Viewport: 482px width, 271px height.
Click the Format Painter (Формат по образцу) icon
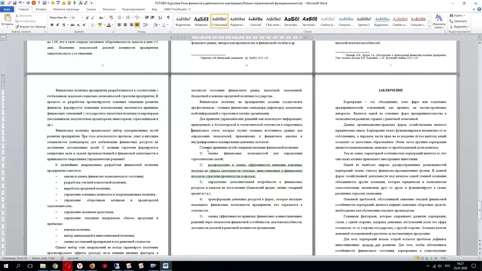click(x=17, y=27)
